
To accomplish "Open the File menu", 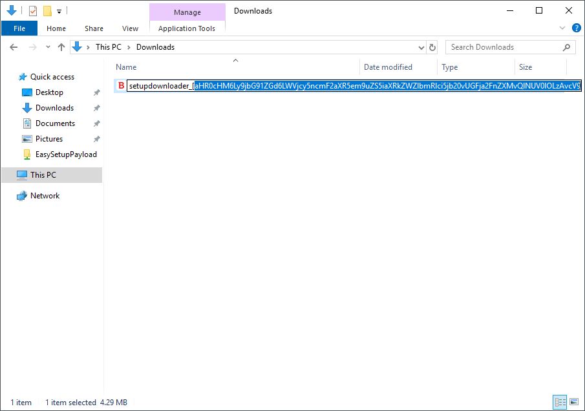I will tap(19, 28).
